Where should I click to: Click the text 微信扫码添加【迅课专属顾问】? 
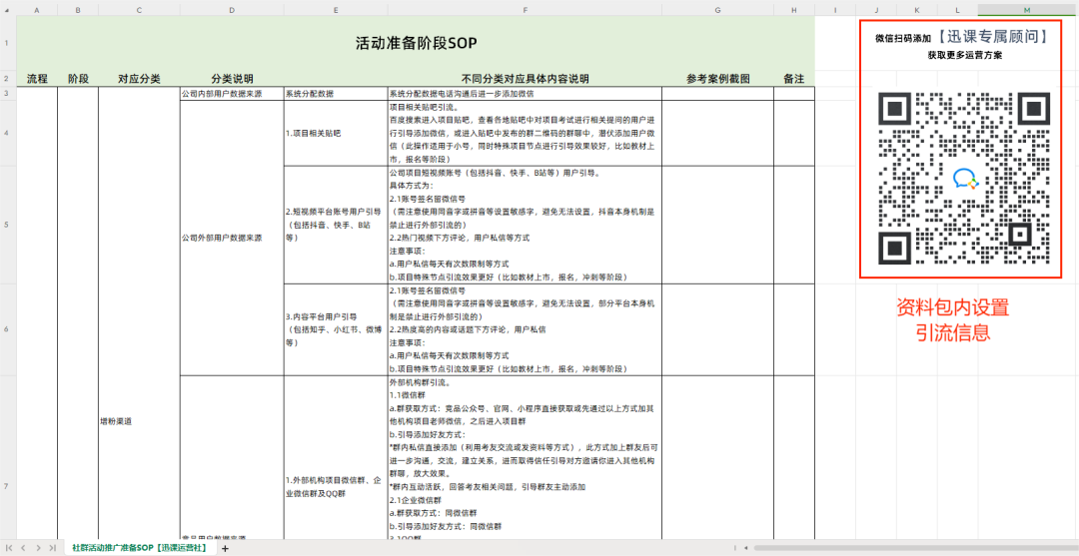coord(963,37)
